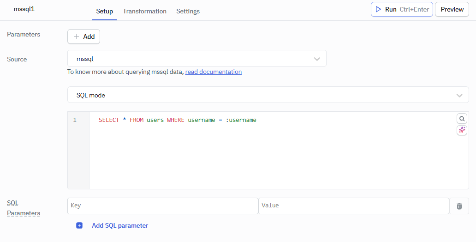Click blue plus icon beside Add SQL parameter
The image size is (476, 242).
(x=79, y=225)
